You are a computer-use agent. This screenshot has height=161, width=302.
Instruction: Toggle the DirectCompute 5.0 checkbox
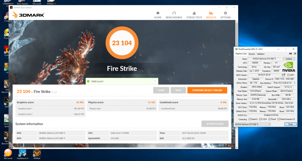coord(279,119)
